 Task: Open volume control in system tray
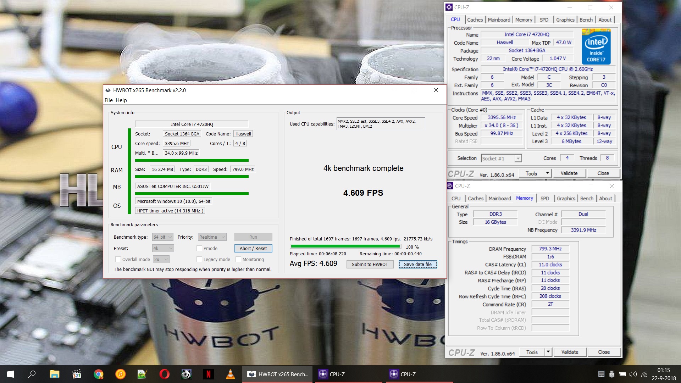633,374
